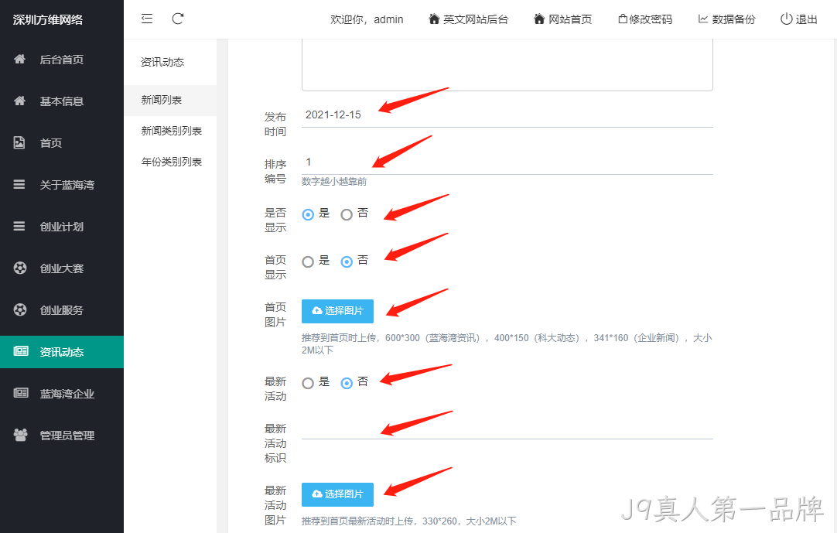Open 关于蓝海湾 sidebar menu
837x533 pixels.
[x=62, y=184]
